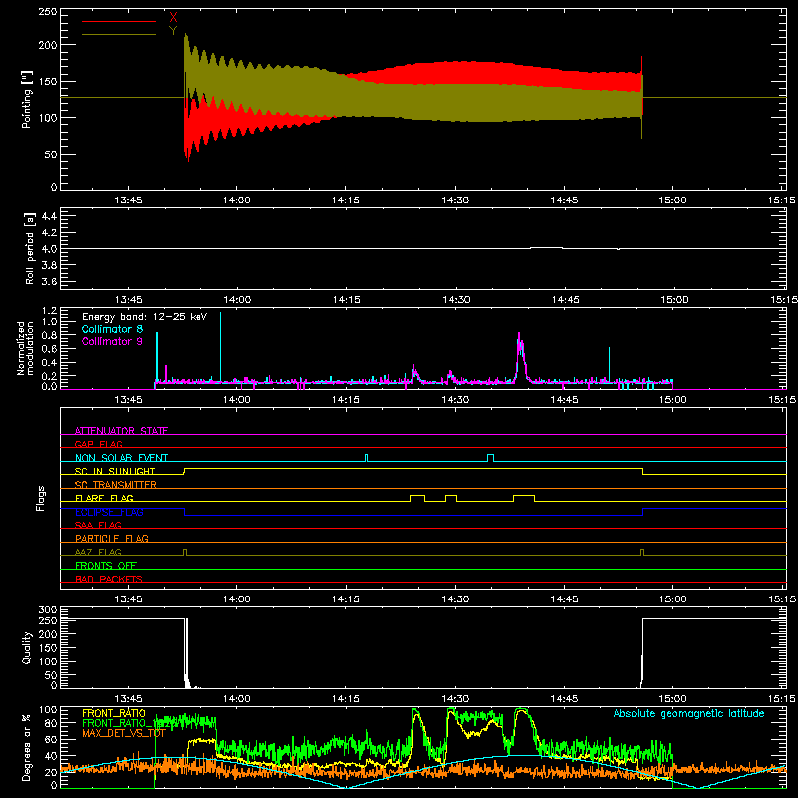The height and width of the screenshot is (798, 798).
Task: Click 15:00 tick label under Pointing plot
Action: click(672, 200)
